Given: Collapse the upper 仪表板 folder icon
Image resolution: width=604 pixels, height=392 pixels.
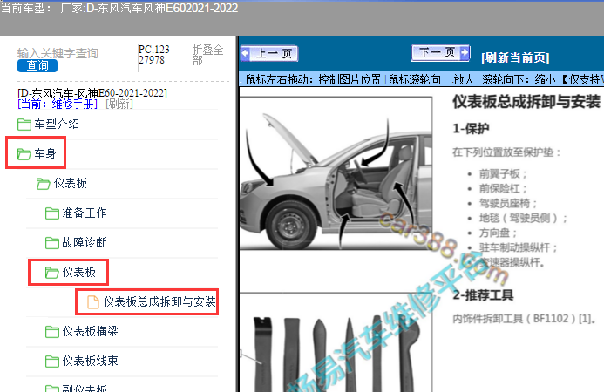Looking at the screenshot, I should pos(44,184).
